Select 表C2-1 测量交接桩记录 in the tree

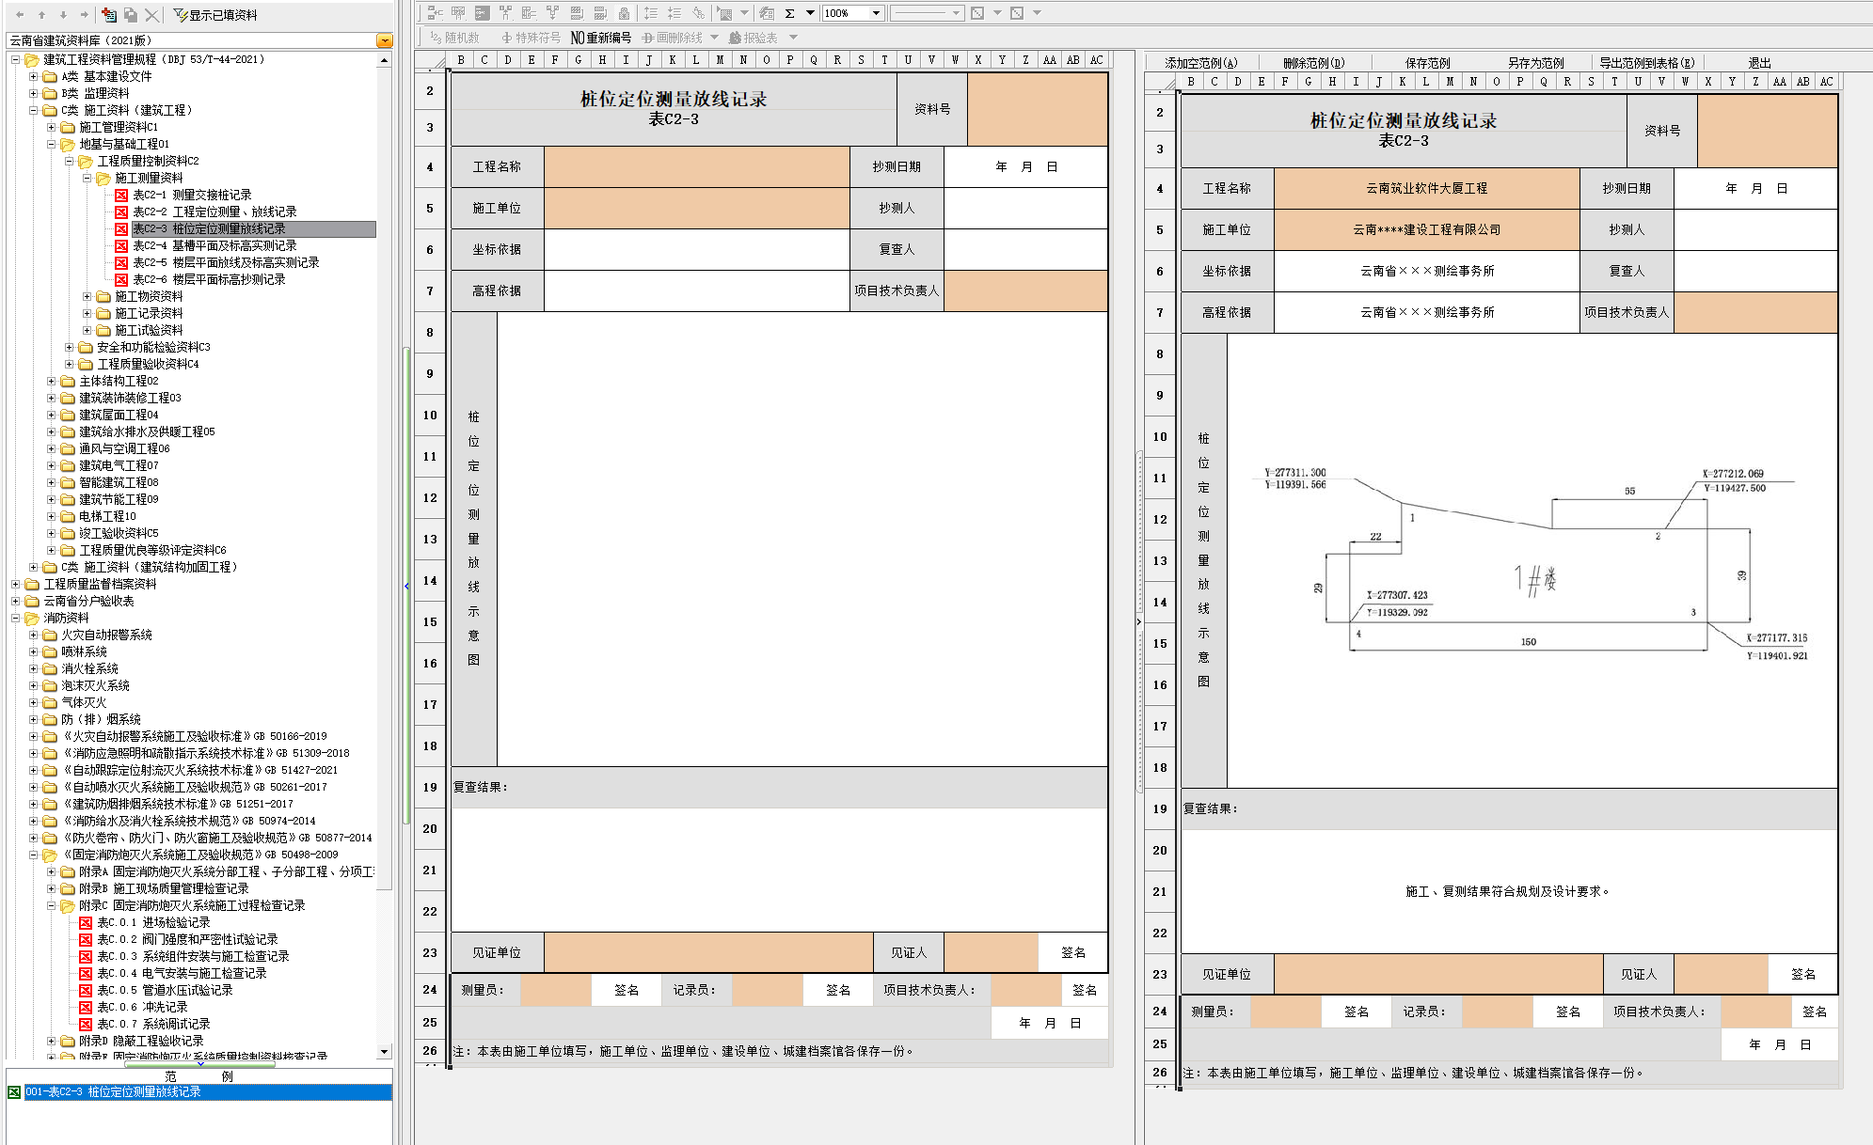click(x=192, y=195)
